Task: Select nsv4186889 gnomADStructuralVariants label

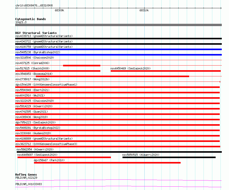Action: coord(44,139)
